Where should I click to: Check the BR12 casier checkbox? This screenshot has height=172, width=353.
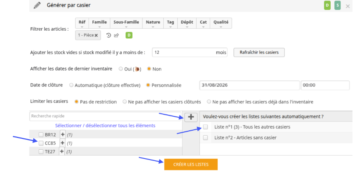pos(41,134)
